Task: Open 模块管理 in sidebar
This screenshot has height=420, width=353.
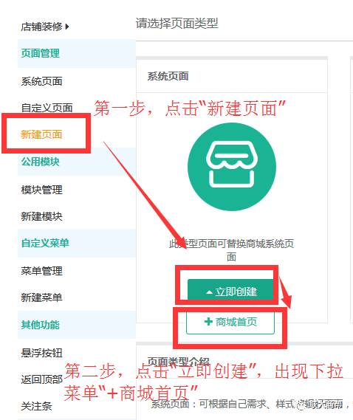Action: coord(42,190)
